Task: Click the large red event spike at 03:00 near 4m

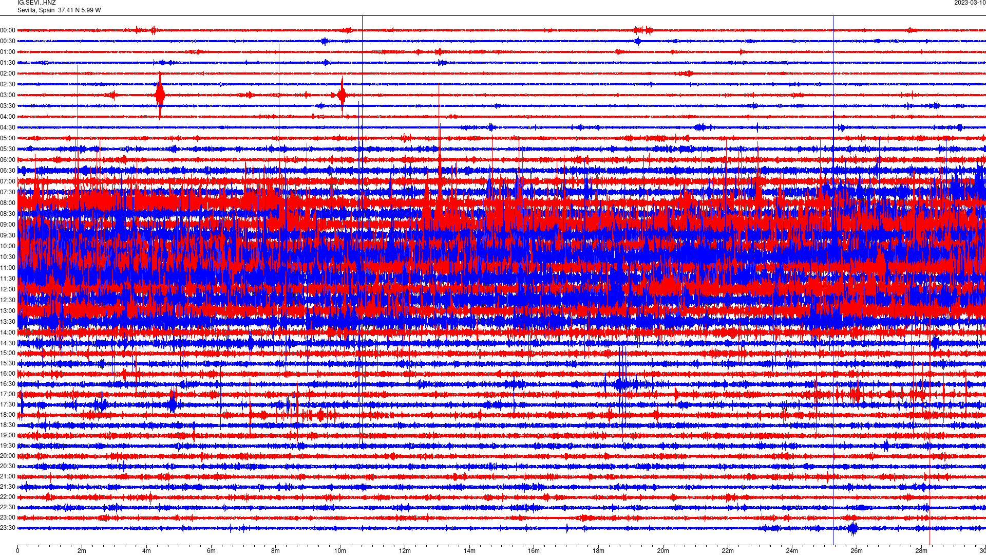Action: 160,95
